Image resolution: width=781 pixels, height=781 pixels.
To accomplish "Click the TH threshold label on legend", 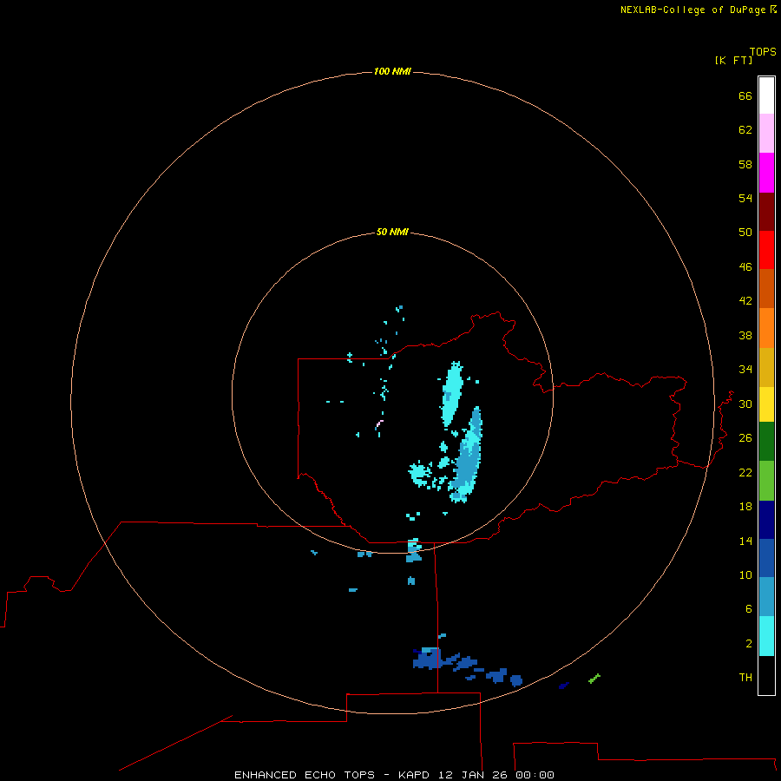I will [745, 678].
